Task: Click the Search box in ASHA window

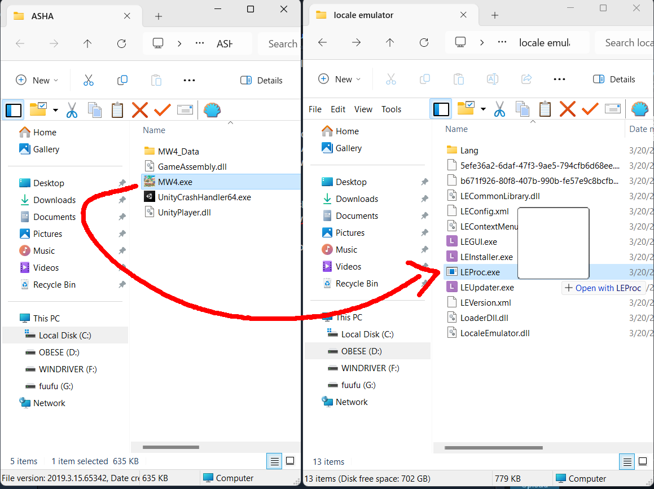Action: click(x=279, y=43)
